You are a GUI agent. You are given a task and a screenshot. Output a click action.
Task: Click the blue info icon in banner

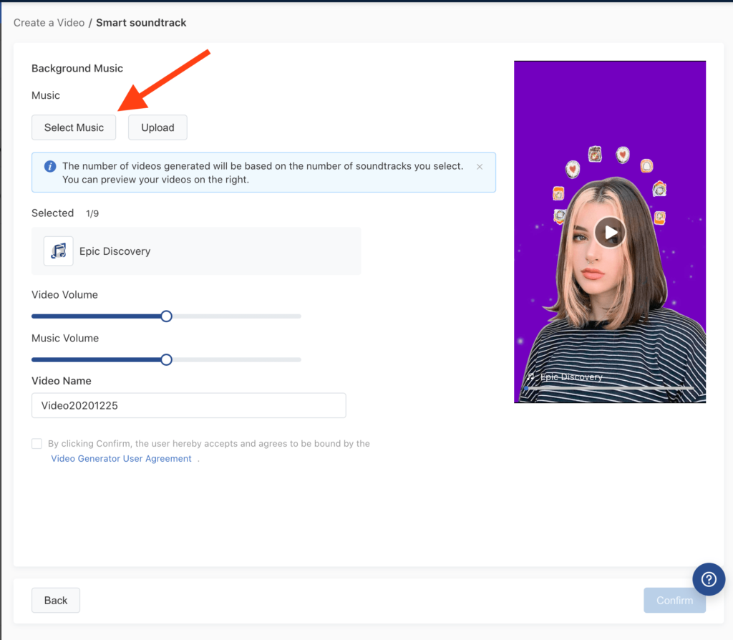tap(50, 166)
